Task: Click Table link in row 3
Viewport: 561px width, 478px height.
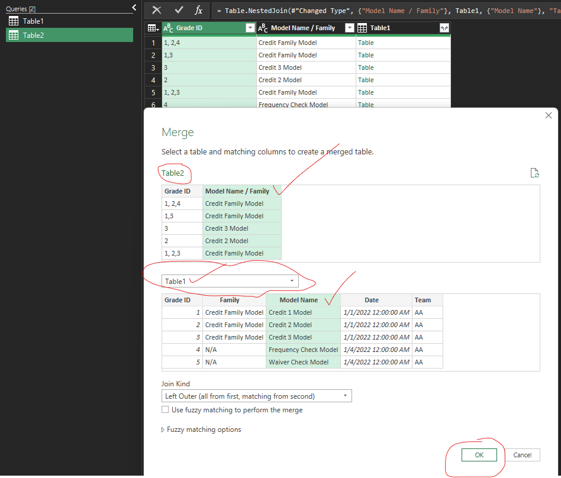Action: tap(366, 67)
